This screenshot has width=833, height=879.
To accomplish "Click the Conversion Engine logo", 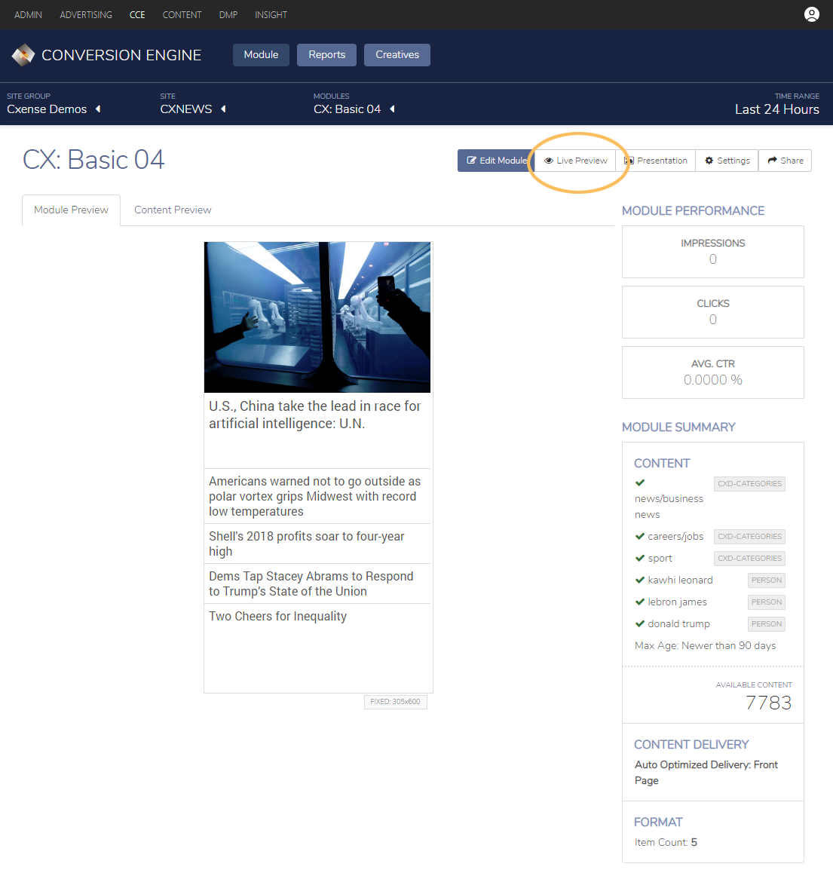I will (x=23, y=55).
